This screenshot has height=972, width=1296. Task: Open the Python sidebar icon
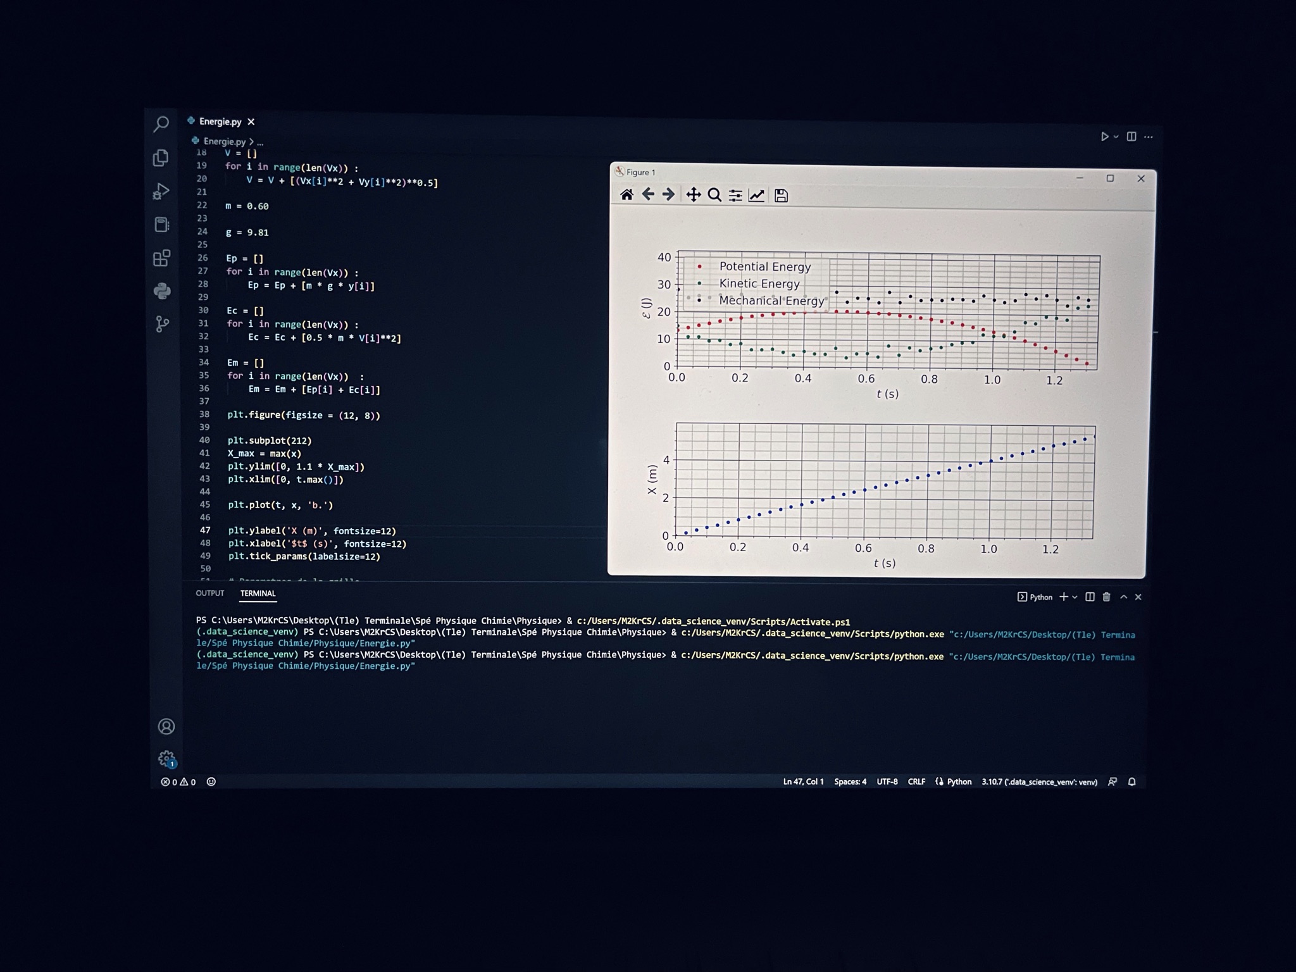click(162, 291)
